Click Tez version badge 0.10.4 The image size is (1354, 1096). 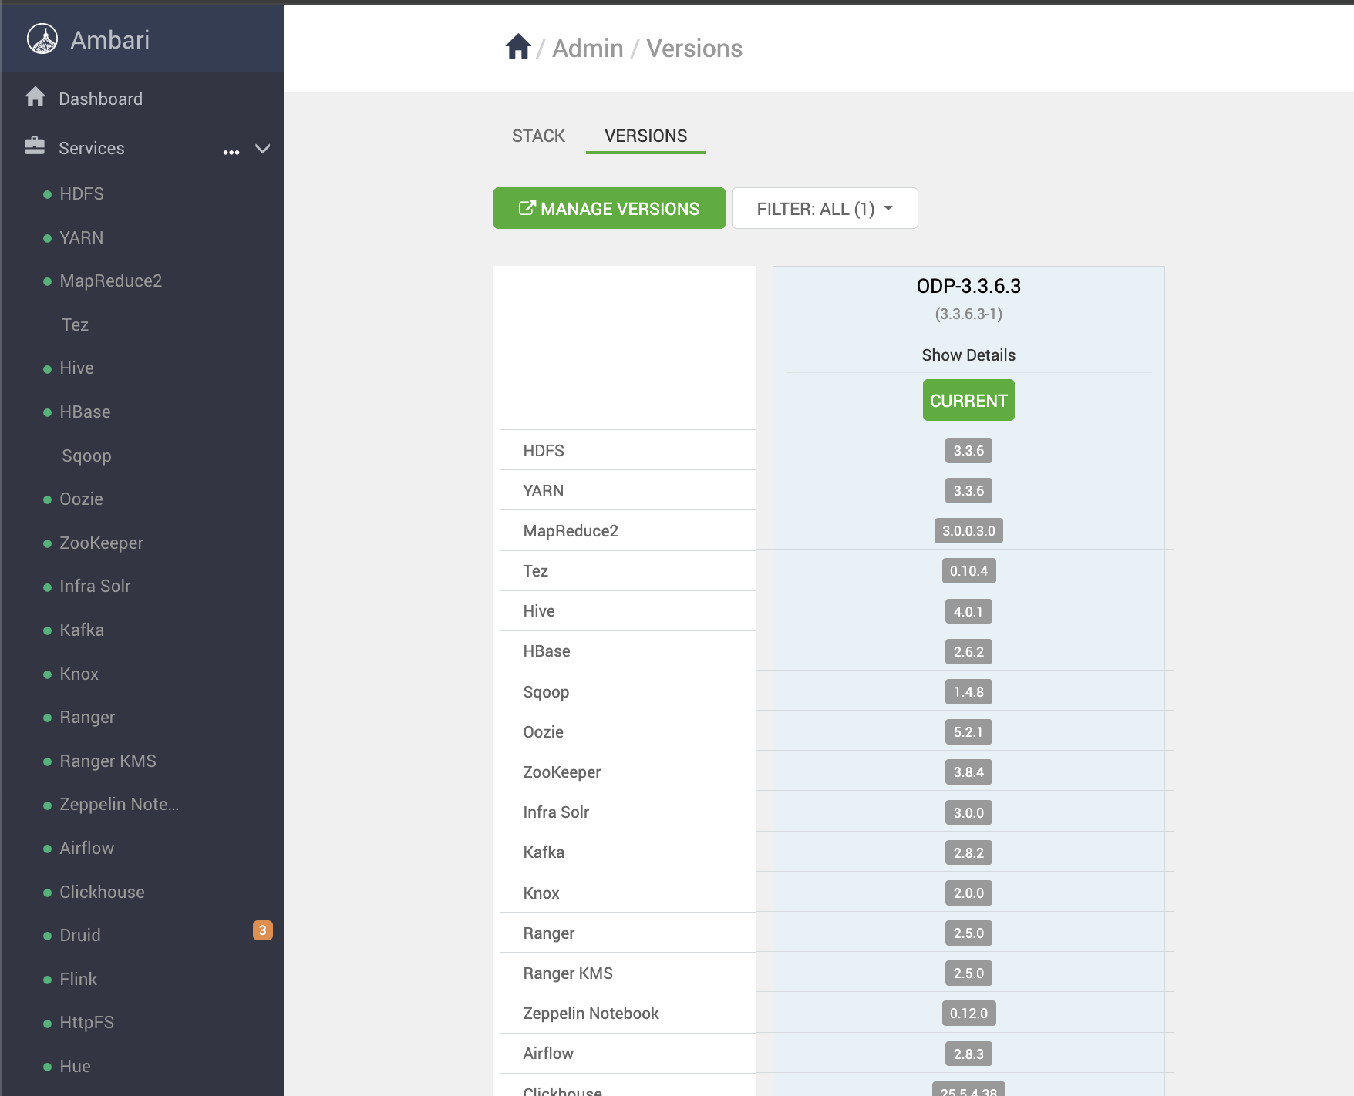(968, 570)
